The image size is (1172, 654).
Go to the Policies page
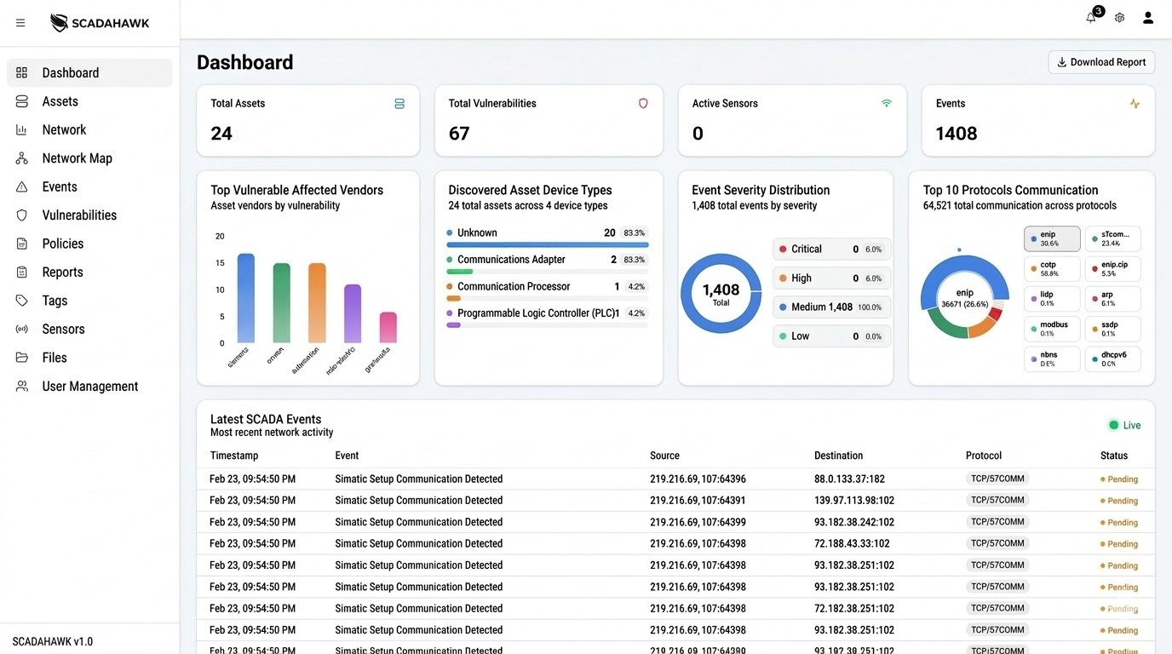click(63, 244)
